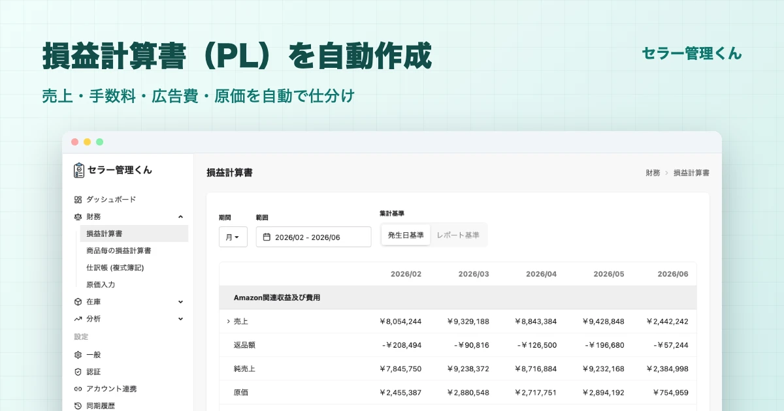The width and height of the screenshot is (784, 411).
Task: Open the ダッシュボード dashboard icon
Action: pyautogui.click(x=78, y=200)
